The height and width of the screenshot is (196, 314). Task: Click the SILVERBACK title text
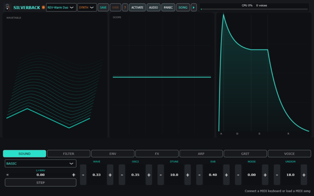coord(27,8)
